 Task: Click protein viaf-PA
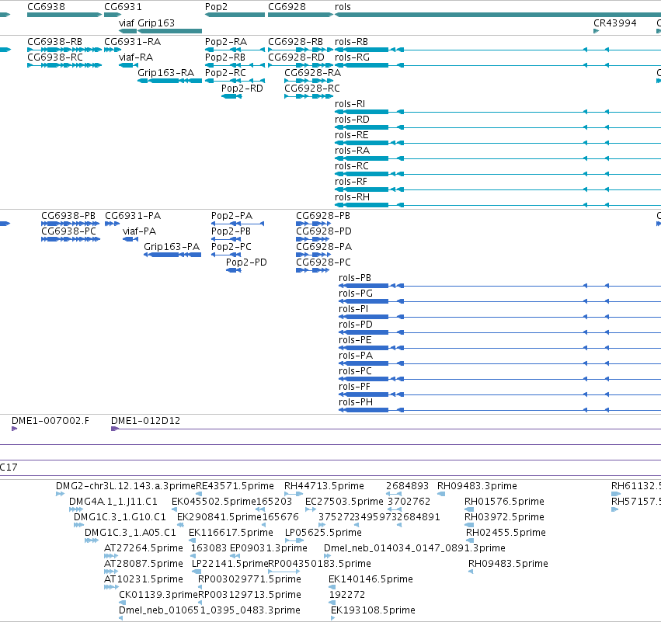(130, 239)
